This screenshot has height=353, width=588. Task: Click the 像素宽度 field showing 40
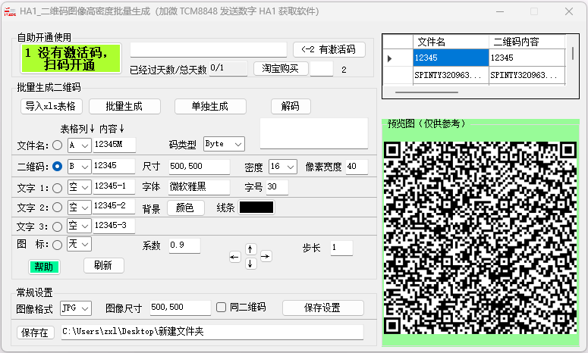[357, 167]
